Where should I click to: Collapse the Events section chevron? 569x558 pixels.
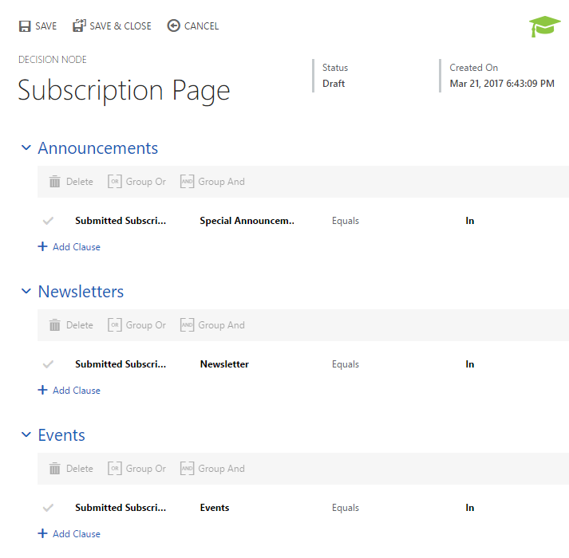coord(26,435)
